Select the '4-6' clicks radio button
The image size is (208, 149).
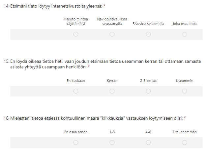click(148, 142)
